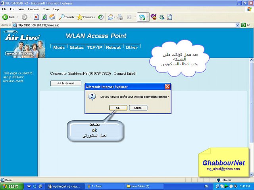Click the question mark icon in dialog

click(92, 97)
